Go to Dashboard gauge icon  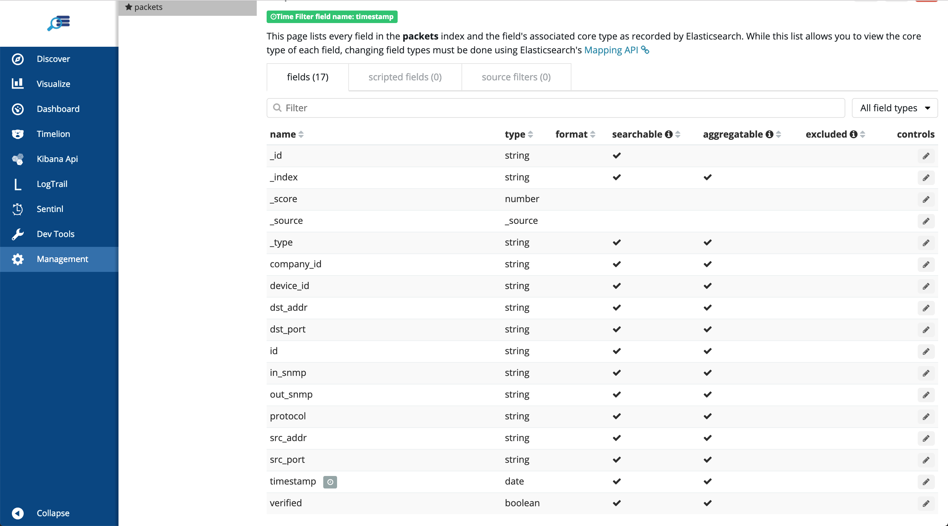click(18, 109)
